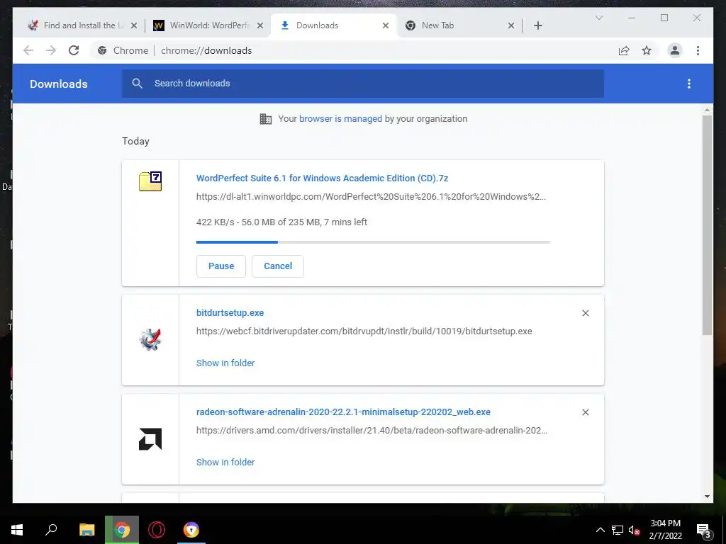Show hidden system tray icons

(x=600, y=530)
